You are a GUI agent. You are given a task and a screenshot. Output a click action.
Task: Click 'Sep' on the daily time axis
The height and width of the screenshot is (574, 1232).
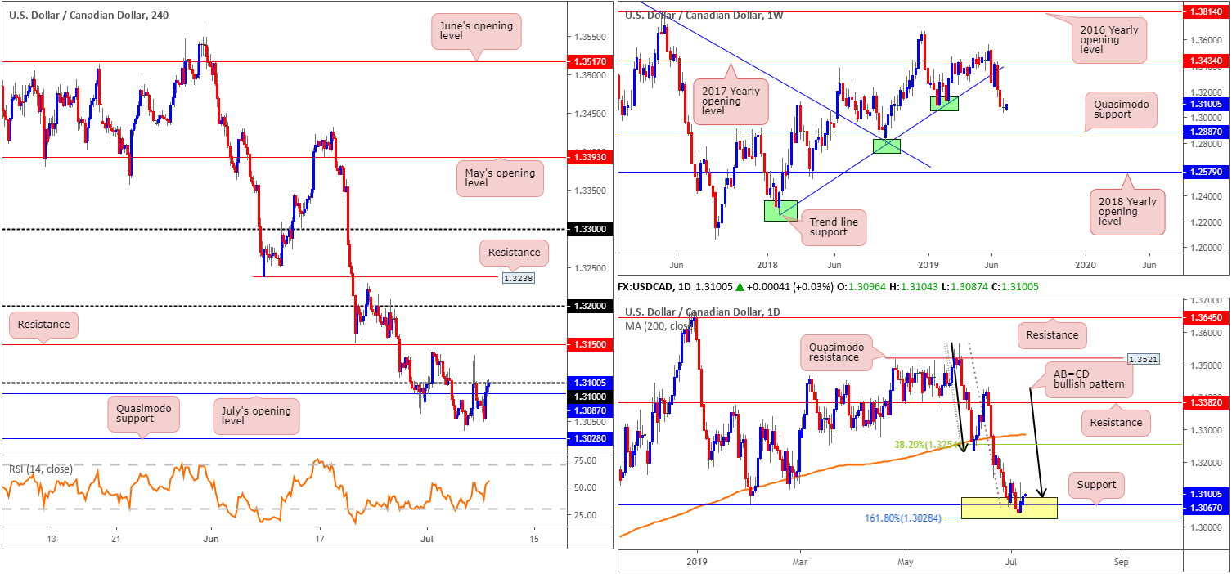point(1121,562)
